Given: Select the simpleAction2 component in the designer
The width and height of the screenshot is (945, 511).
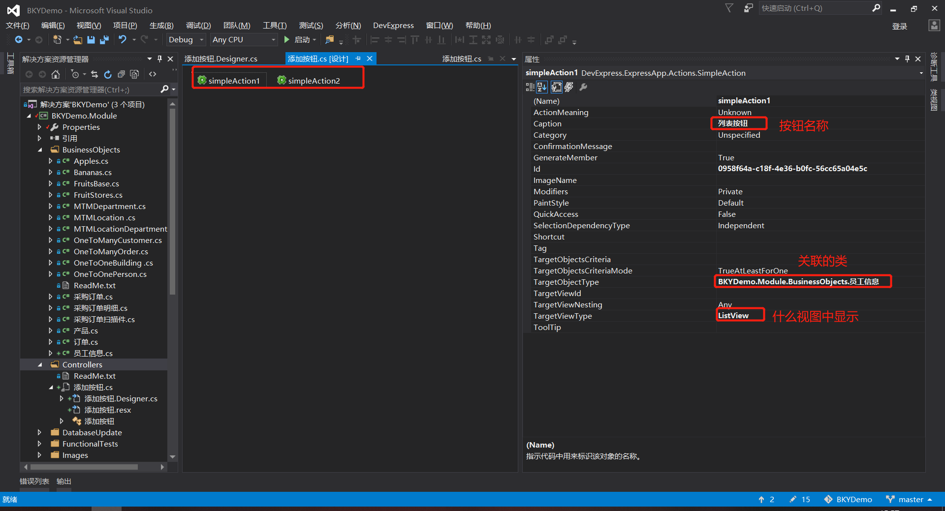Looking at the screenshot, I should [309, 81].
